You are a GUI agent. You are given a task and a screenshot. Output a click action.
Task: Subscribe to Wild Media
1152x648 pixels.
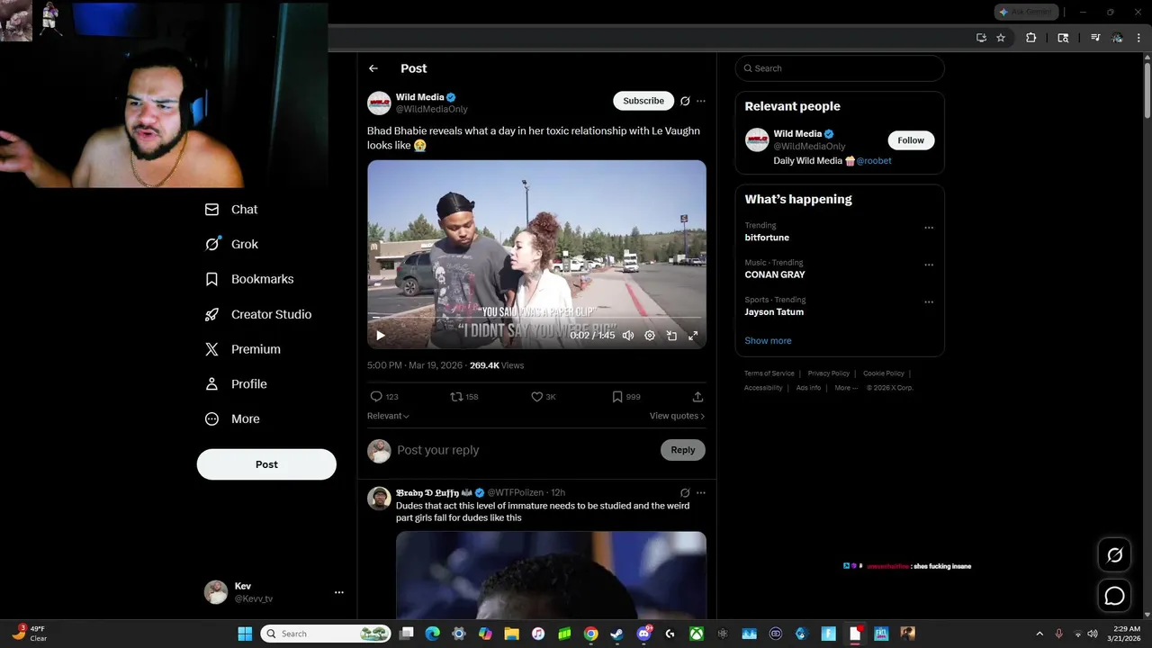pyautogui.click(x=643, y=101)
